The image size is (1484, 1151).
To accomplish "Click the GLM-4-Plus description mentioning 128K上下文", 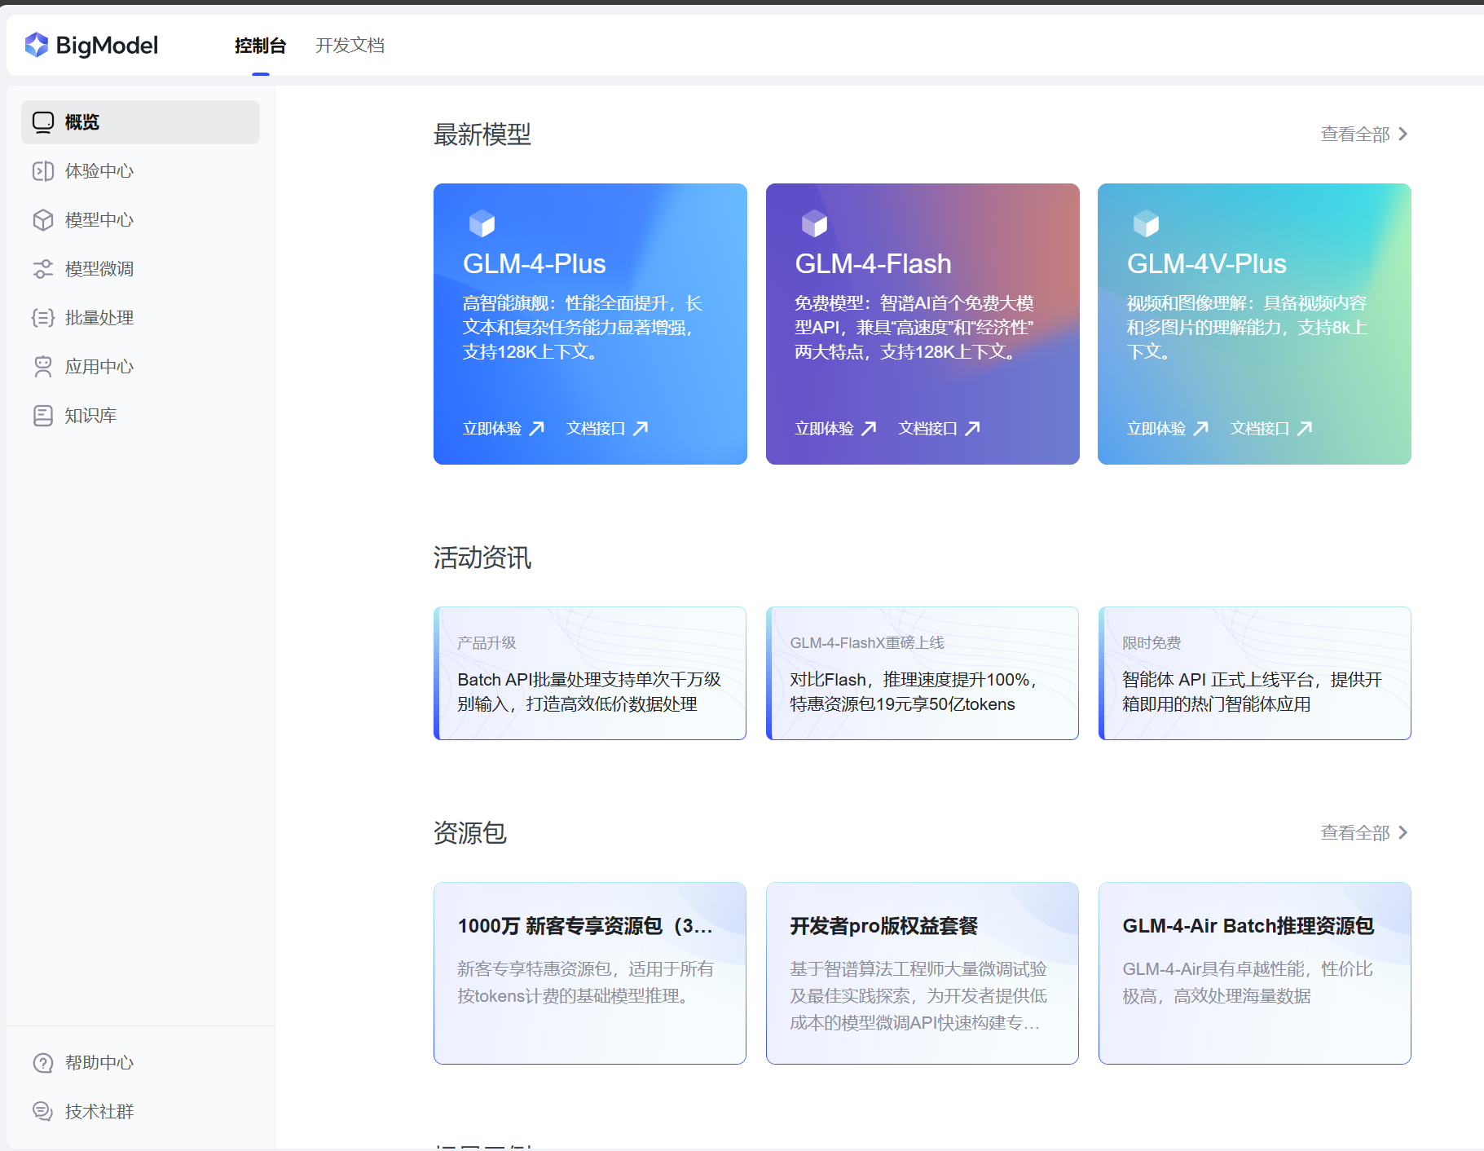I will pos(582,328).
